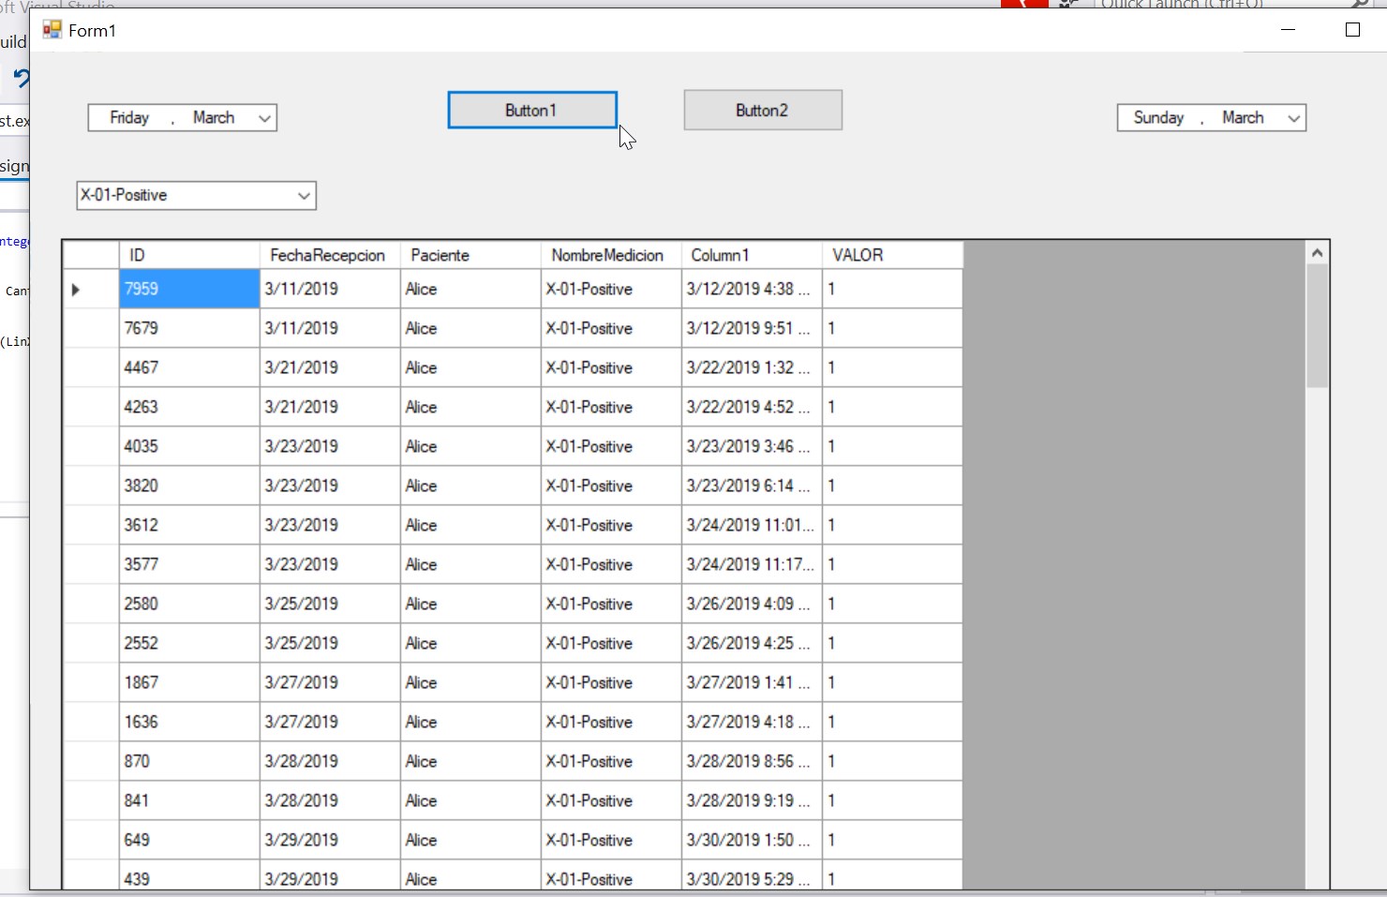Select FechaRecepcion cell in row 7959
Image resolution: width=1387 pixels, height=897 pixels.
pos(330,289)
